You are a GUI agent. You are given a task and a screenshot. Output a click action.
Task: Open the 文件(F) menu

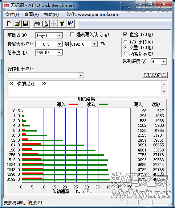(x=12, y=14)
